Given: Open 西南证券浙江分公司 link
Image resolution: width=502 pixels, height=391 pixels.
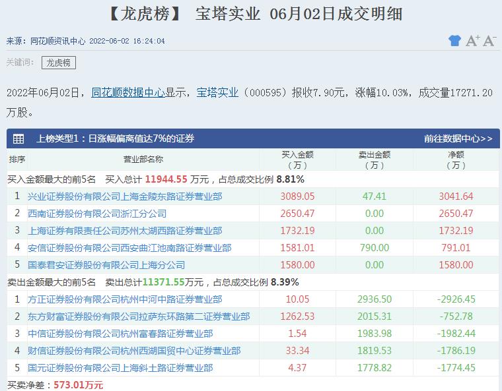Looking at the screenshot, I should (x=97, y=214).
